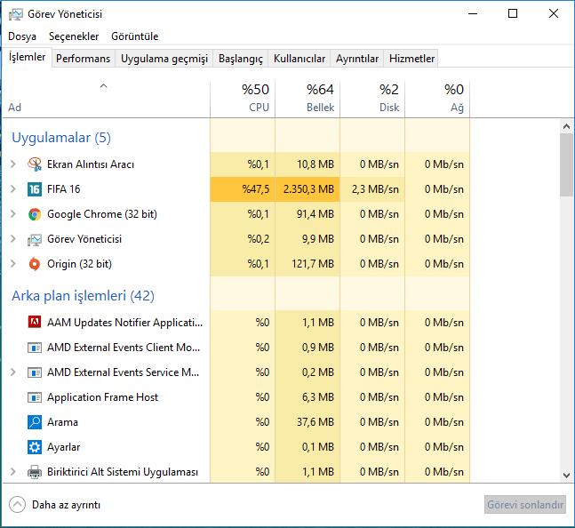Sort by the Ad column header

[107, 99]
